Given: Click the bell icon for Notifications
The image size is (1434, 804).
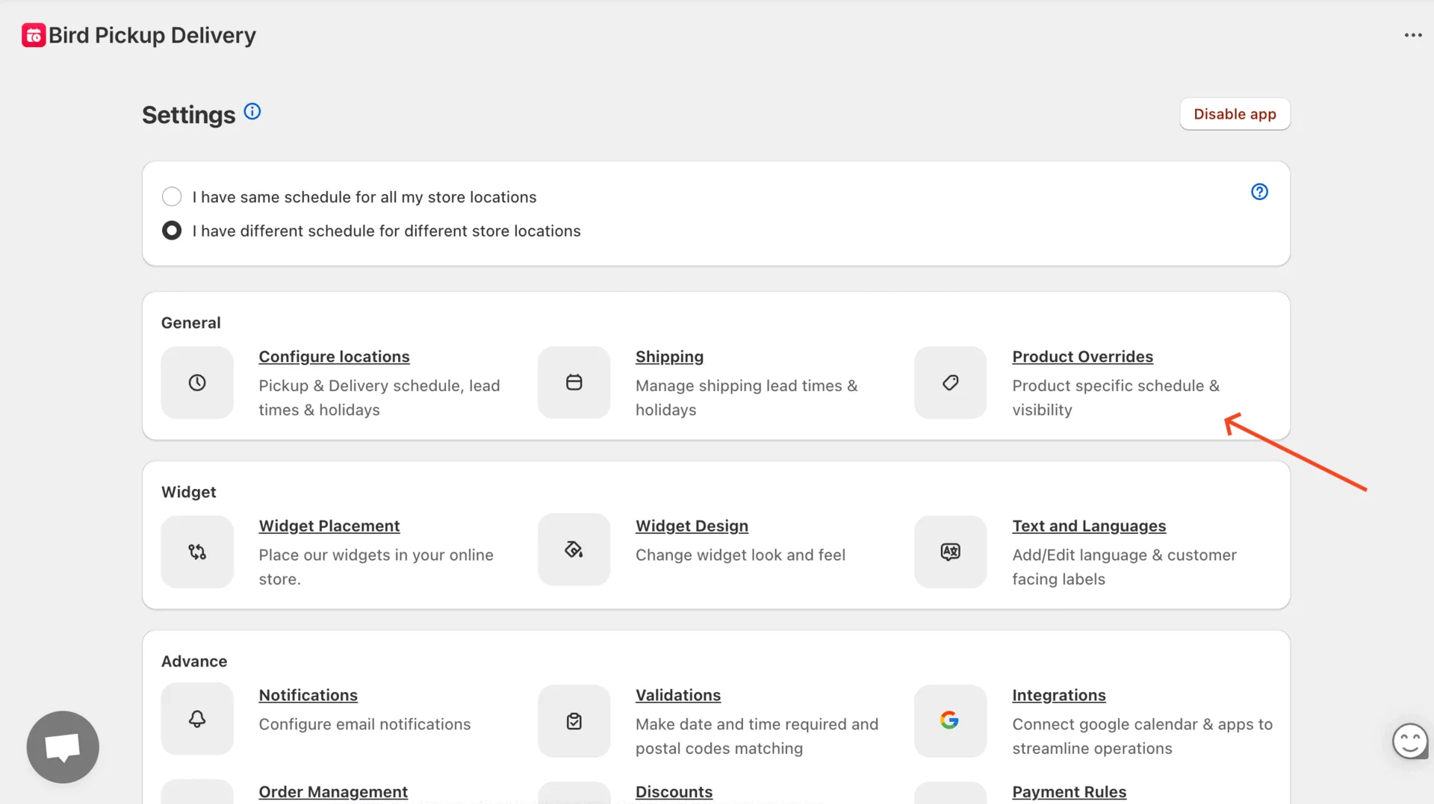Looking at the screenshot, I should 197,720.
